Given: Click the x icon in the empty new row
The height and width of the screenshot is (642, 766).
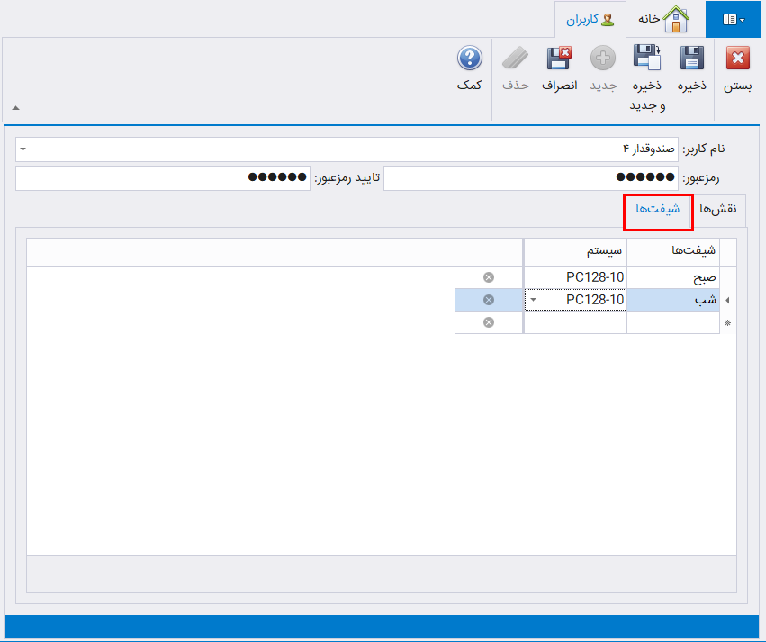Looking at the screenshot, I should tap(489, 322).
